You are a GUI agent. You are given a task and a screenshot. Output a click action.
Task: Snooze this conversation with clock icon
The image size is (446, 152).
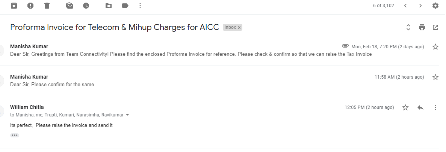pos(86,6)
